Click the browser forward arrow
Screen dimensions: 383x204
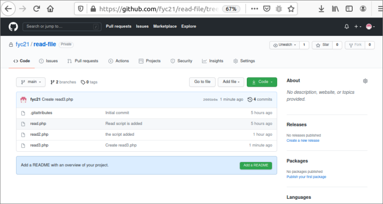pos(23,9)
